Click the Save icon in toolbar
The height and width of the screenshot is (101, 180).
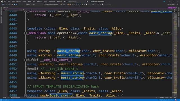click(14, 4)
